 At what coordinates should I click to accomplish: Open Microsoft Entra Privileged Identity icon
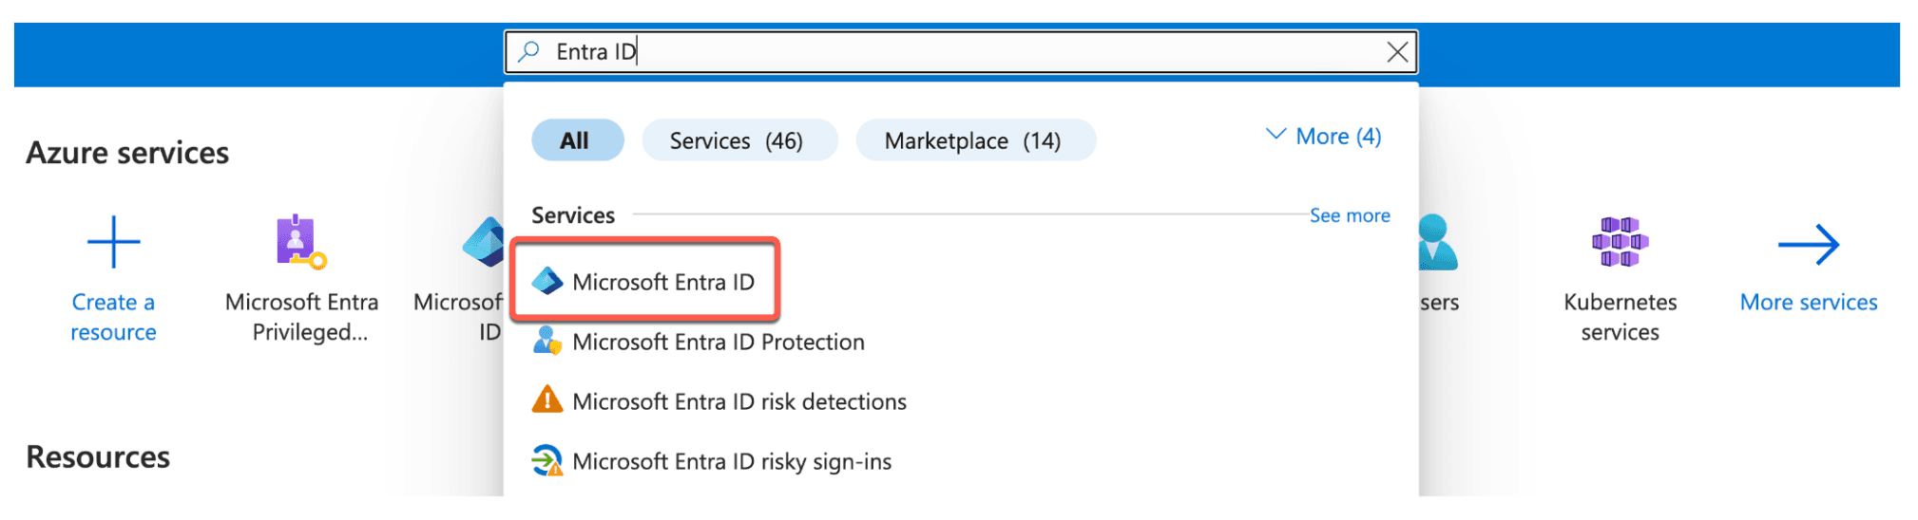(x=300, y=241)
